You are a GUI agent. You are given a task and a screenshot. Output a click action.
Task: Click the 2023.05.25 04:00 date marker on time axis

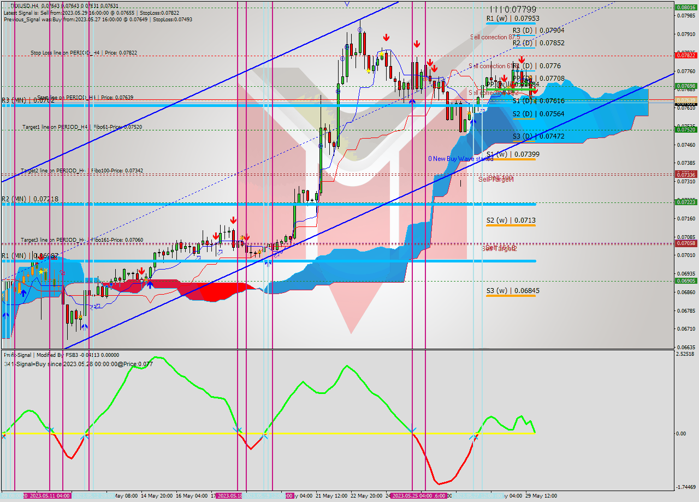(412, 496)
